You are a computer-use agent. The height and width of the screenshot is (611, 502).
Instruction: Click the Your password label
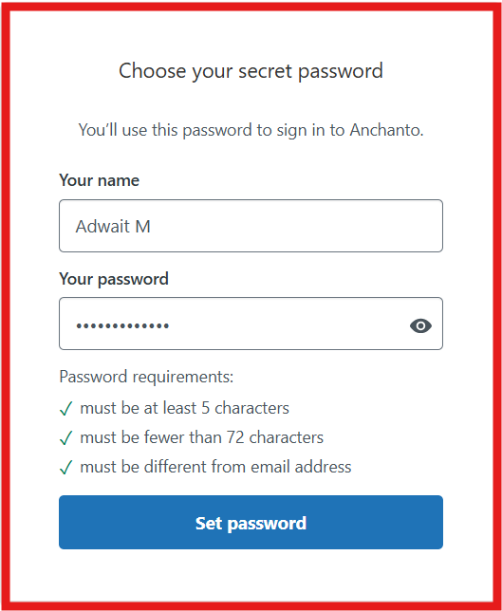click(x=114, y=279)
